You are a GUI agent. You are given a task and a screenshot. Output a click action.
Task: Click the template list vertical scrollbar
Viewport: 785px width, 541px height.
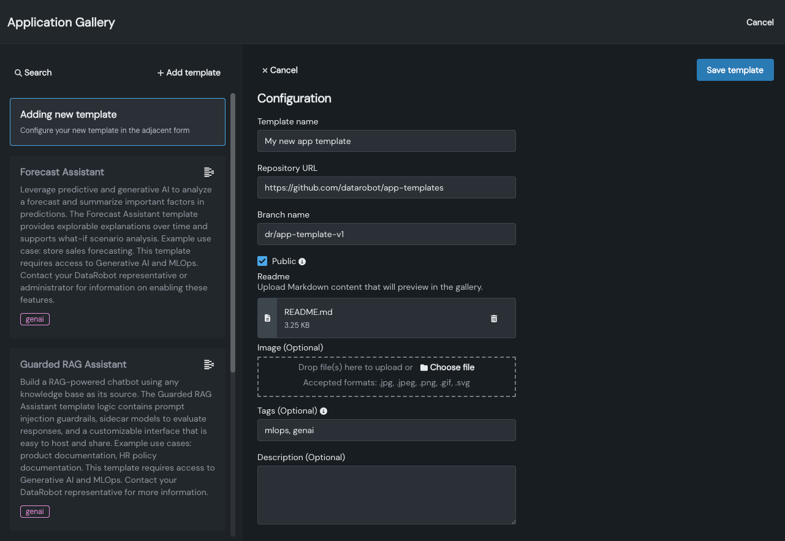pos(233,233)
